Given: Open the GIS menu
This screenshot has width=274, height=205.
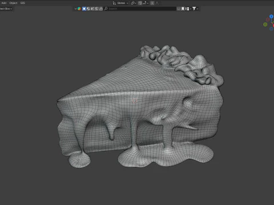Looking at the screenshot, I should tap(23, 3).
